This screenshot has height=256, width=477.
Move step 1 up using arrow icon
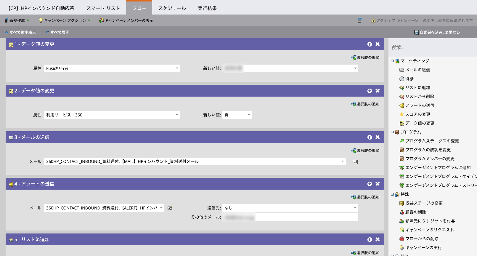pos(370,44)
